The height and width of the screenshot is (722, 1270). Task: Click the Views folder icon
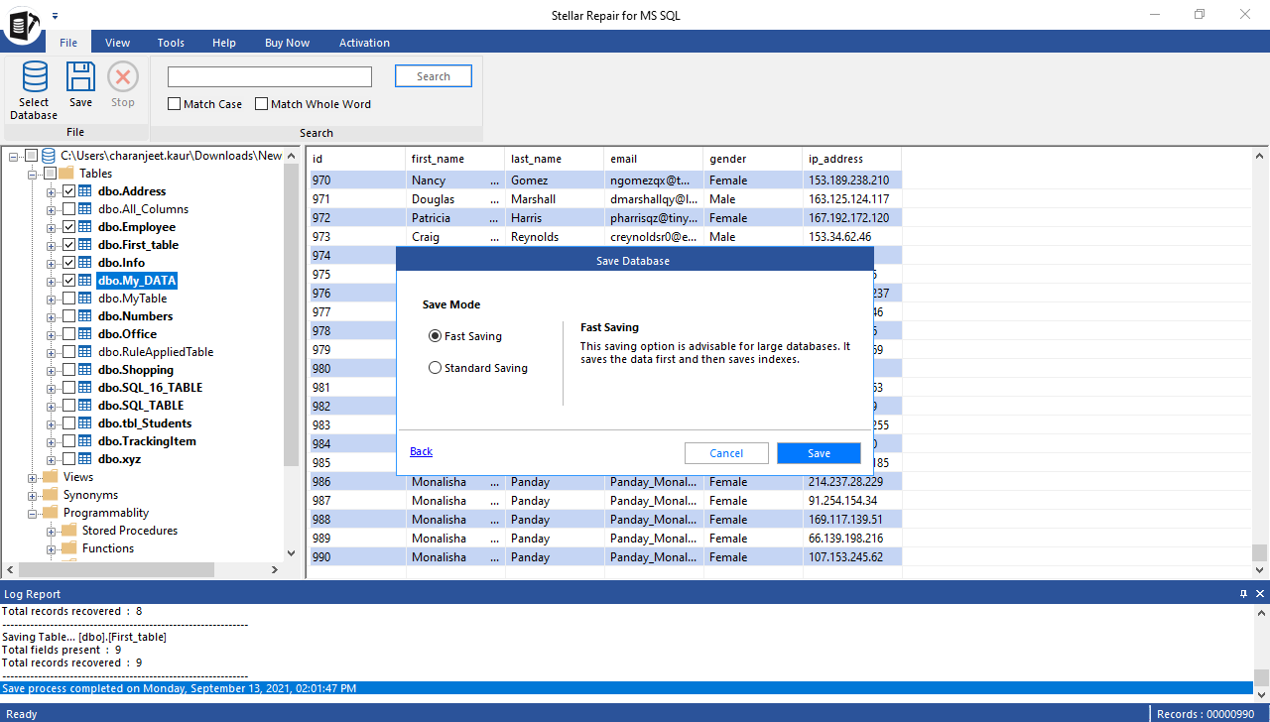pos(50,477)
